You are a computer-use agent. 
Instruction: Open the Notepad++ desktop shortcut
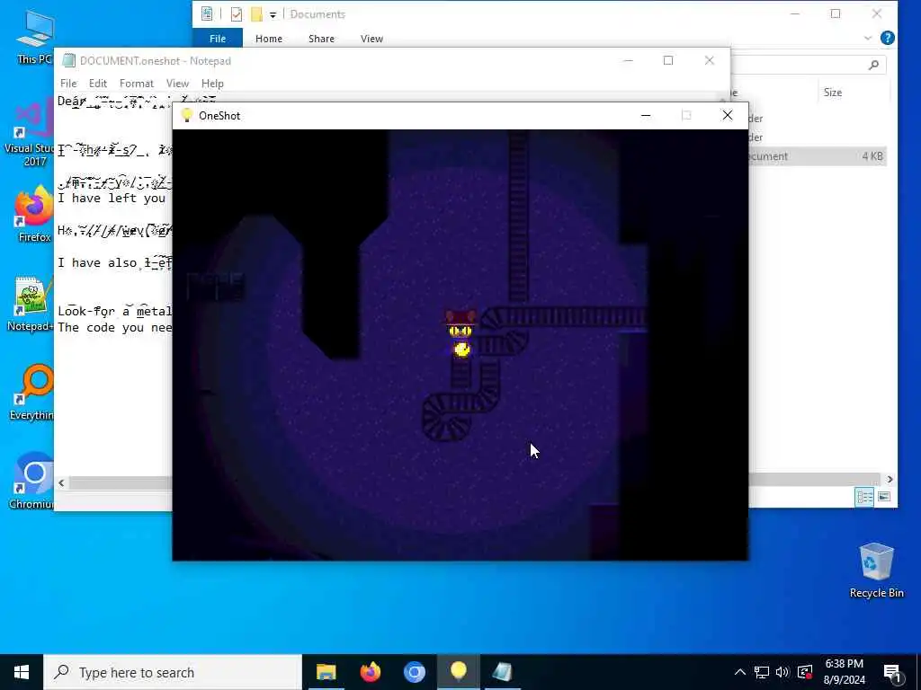coord(31,304)
